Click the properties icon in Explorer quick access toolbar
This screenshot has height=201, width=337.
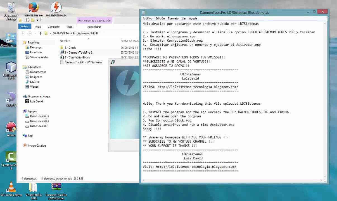pyautogui.click(x=28, y=20)
